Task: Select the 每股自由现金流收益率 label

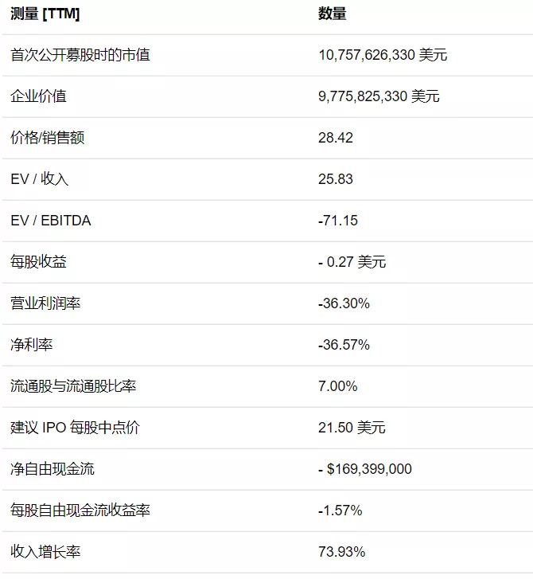Action: pos(80,511)
